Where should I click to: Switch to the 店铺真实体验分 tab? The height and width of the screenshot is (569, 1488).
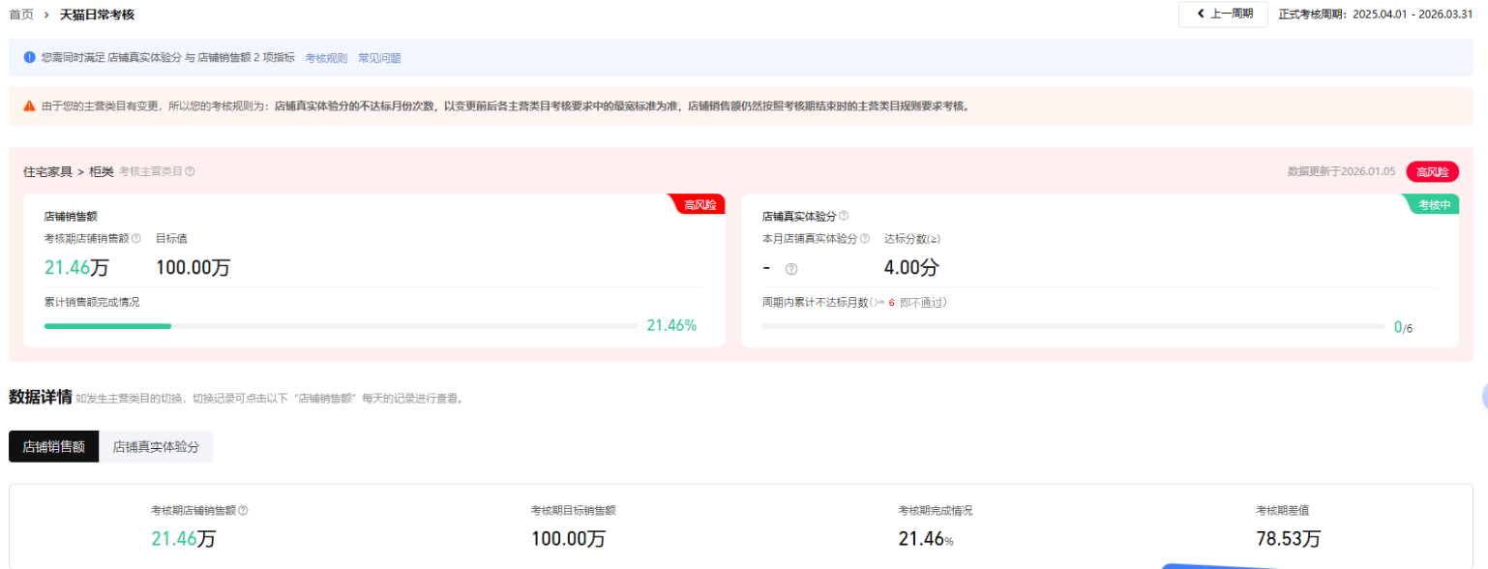coord(156,447)
